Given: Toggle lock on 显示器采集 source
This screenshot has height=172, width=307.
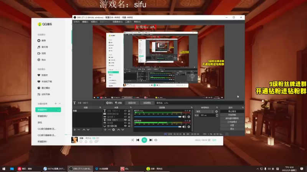Looking at the screenshot, I should [x=129, y=126].
